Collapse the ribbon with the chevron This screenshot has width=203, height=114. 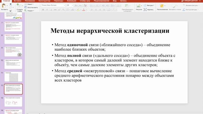coord(200,1)
